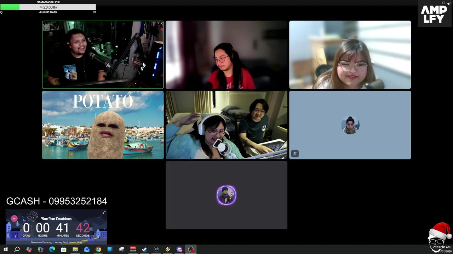Click the 42 SECONDS counter
Viewport: 453px width, 254px height.
pos(82,230)
